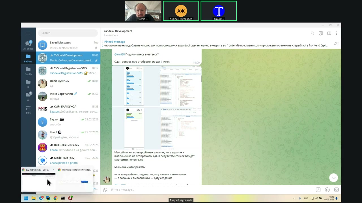Close the 502 Bad Gateway Chrome preview
The height and width of the screenshot is (203, 362).
[53, 170]
